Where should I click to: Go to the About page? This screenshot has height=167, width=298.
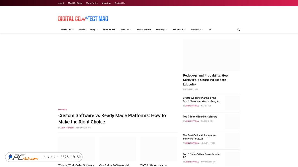tap(61, 3)
